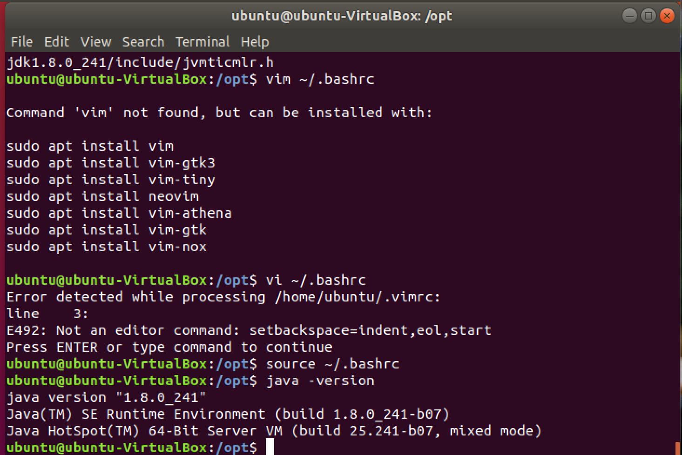Click the 'sudo apt install neovim' line
The height and width of the screenshot is (455, 682).
(102, 196)
